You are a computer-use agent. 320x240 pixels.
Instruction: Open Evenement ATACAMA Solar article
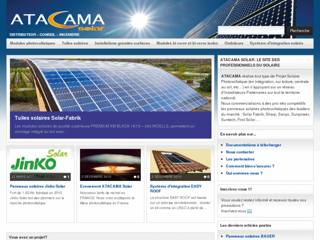106,186
